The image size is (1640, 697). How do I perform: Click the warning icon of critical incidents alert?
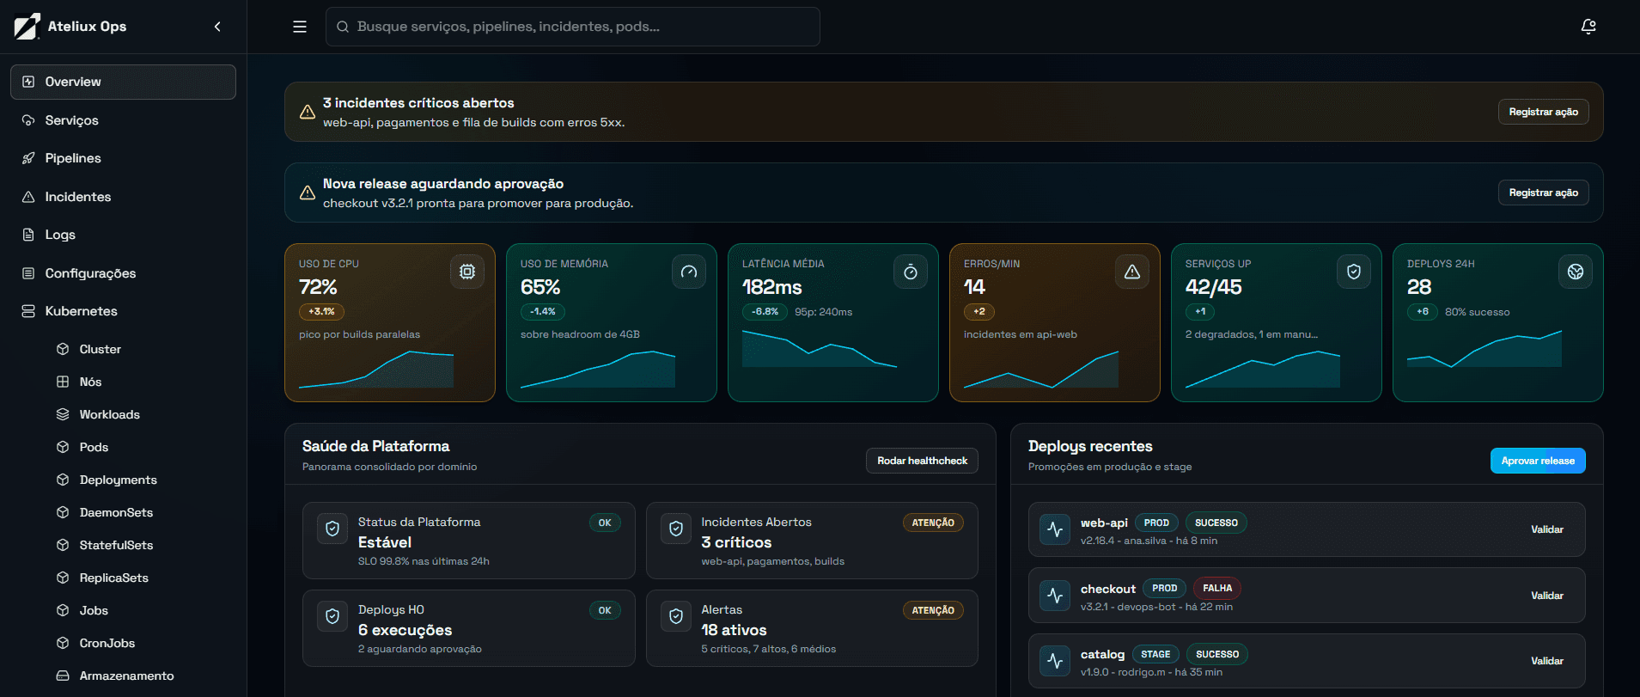pyautogui.click(x=307, y=112)
